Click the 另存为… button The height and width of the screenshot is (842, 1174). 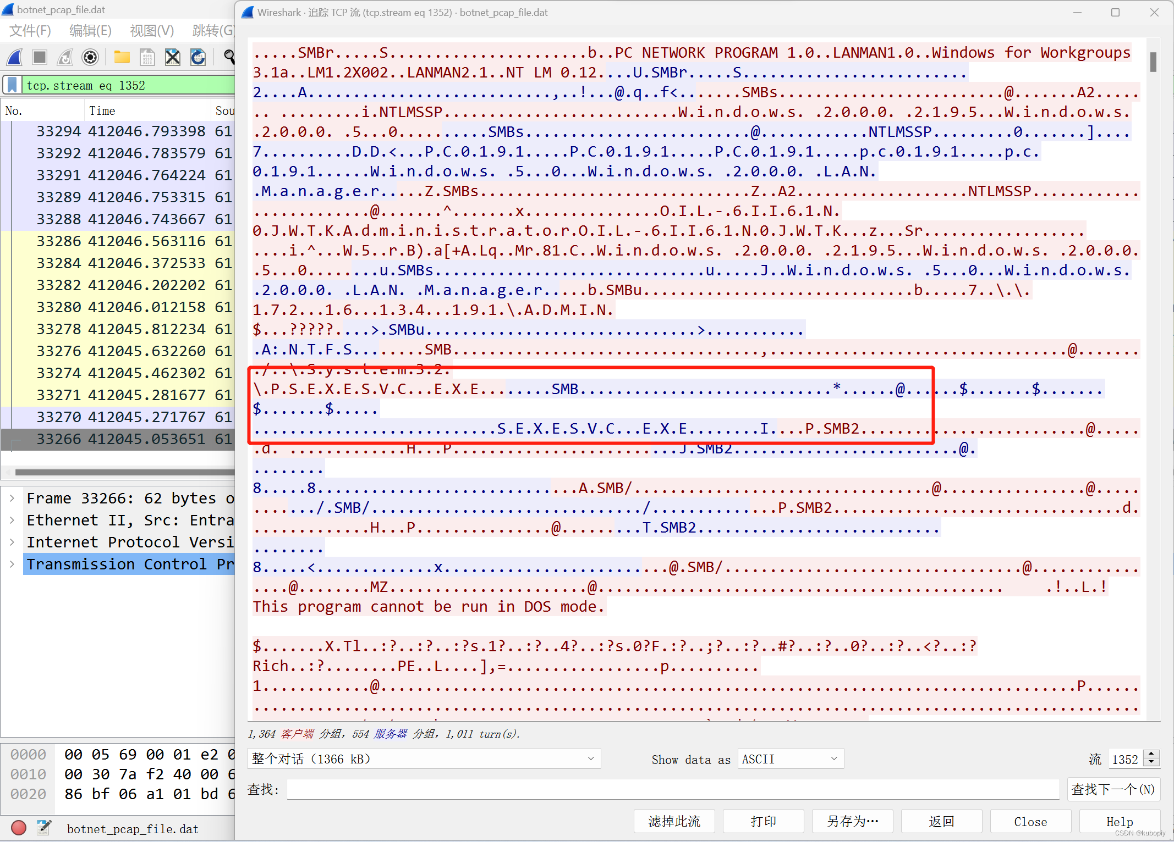tap(853, 821)
